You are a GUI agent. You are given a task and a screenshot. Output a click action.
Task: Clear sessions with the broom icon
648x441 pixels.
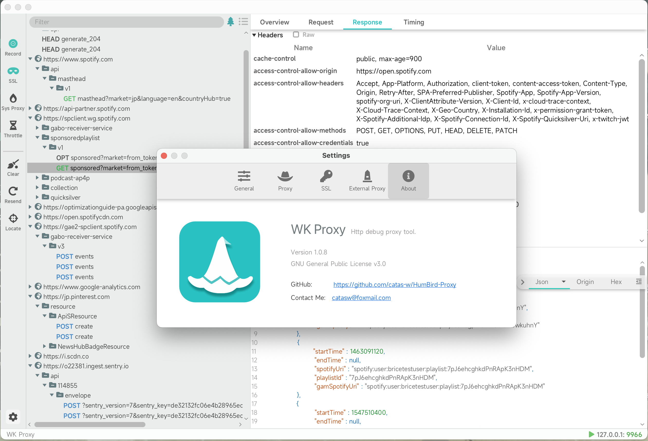click(13, 164)
